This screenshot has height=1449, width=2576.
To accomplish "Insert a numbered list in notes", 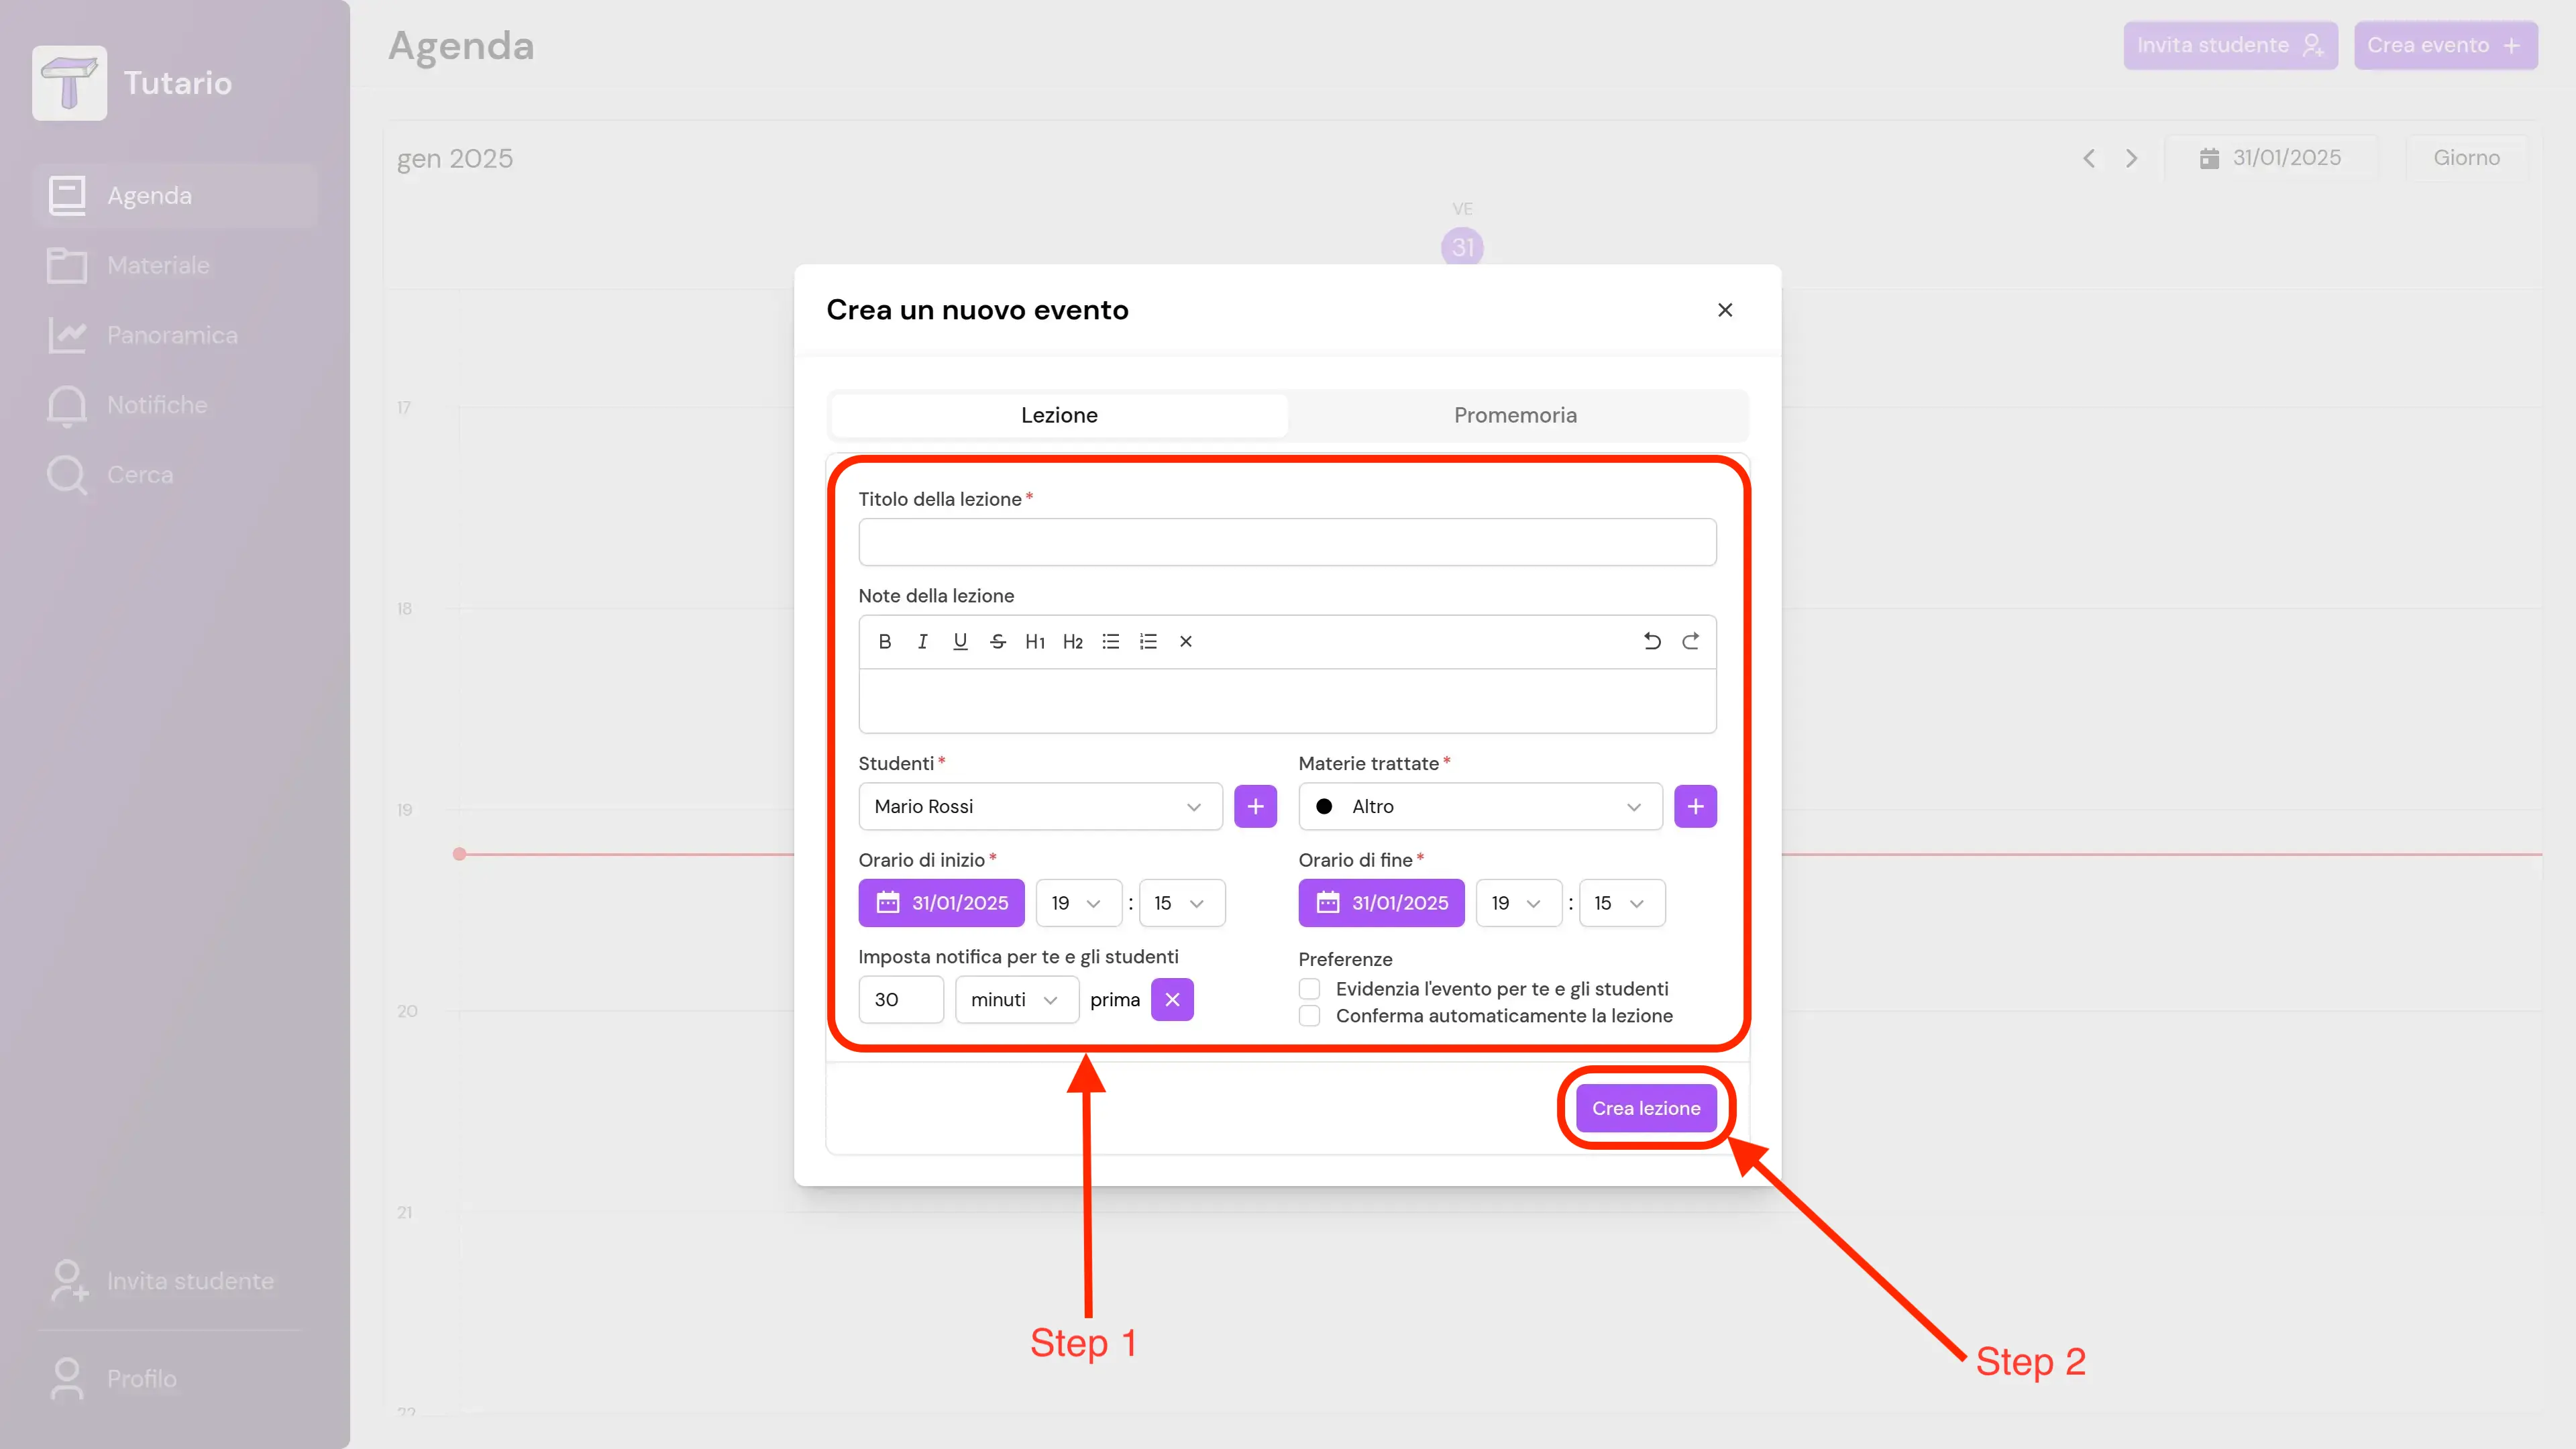I will tap(1148, 642).
